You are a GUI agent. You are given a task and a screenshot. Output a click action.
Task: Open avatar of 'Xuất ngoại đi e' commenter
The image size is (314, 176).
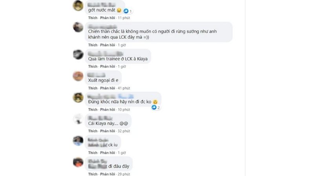[78, 76]
